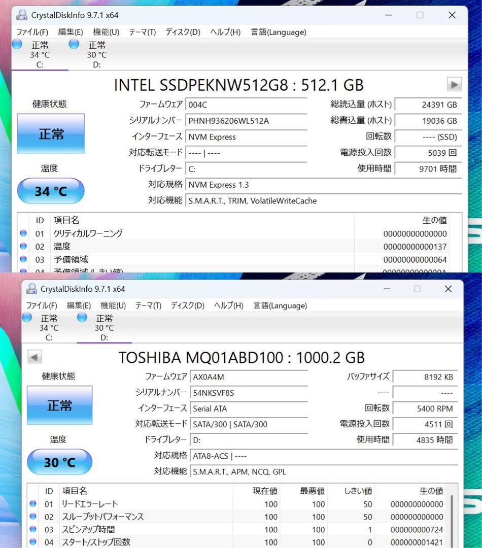Click next disk arrow in top window
Screen dimensions: 482x548
pos(454,84)
